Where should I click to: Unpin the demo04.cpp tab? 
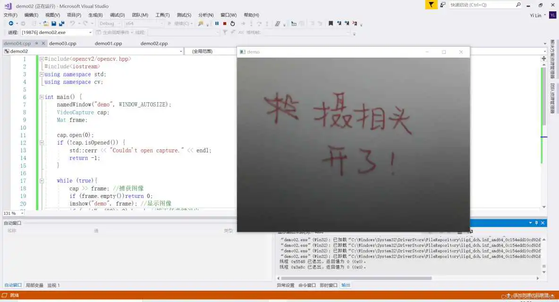36,43
